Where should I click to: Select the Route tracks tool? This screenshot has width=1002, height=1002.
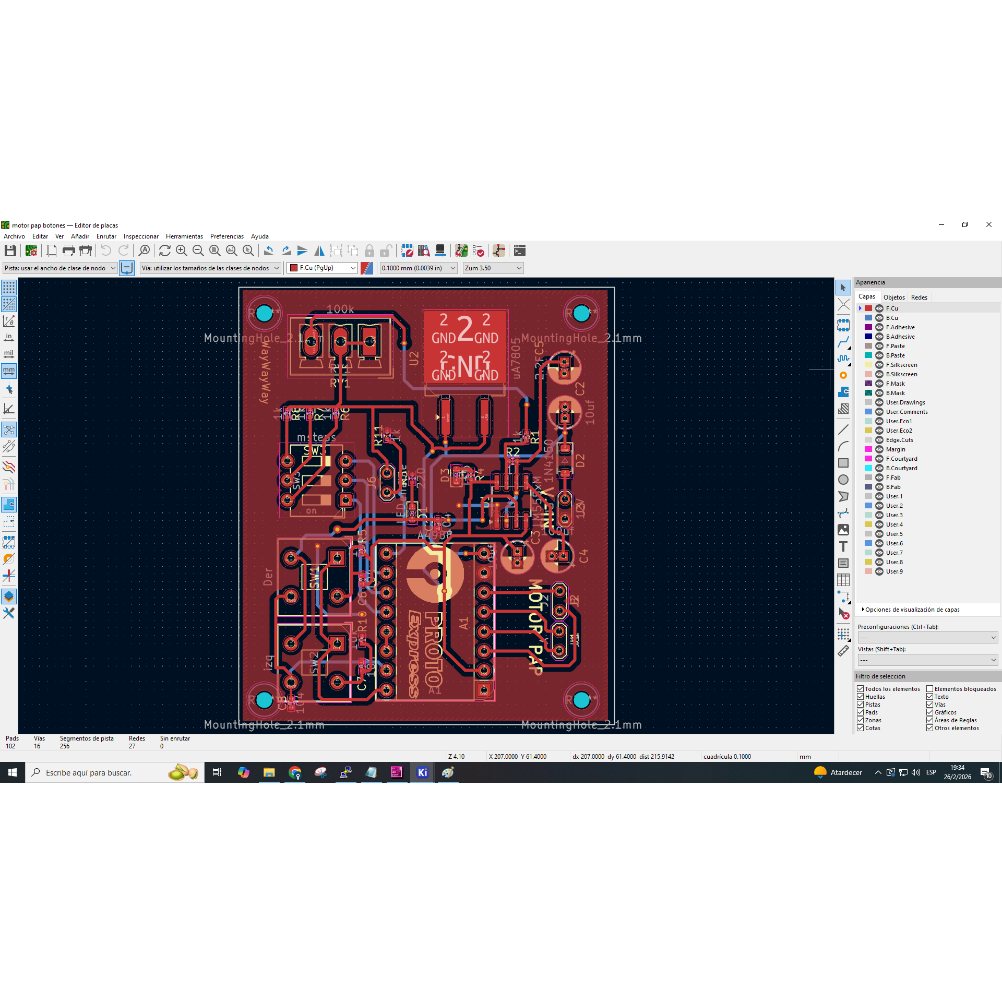click(843, 343)
